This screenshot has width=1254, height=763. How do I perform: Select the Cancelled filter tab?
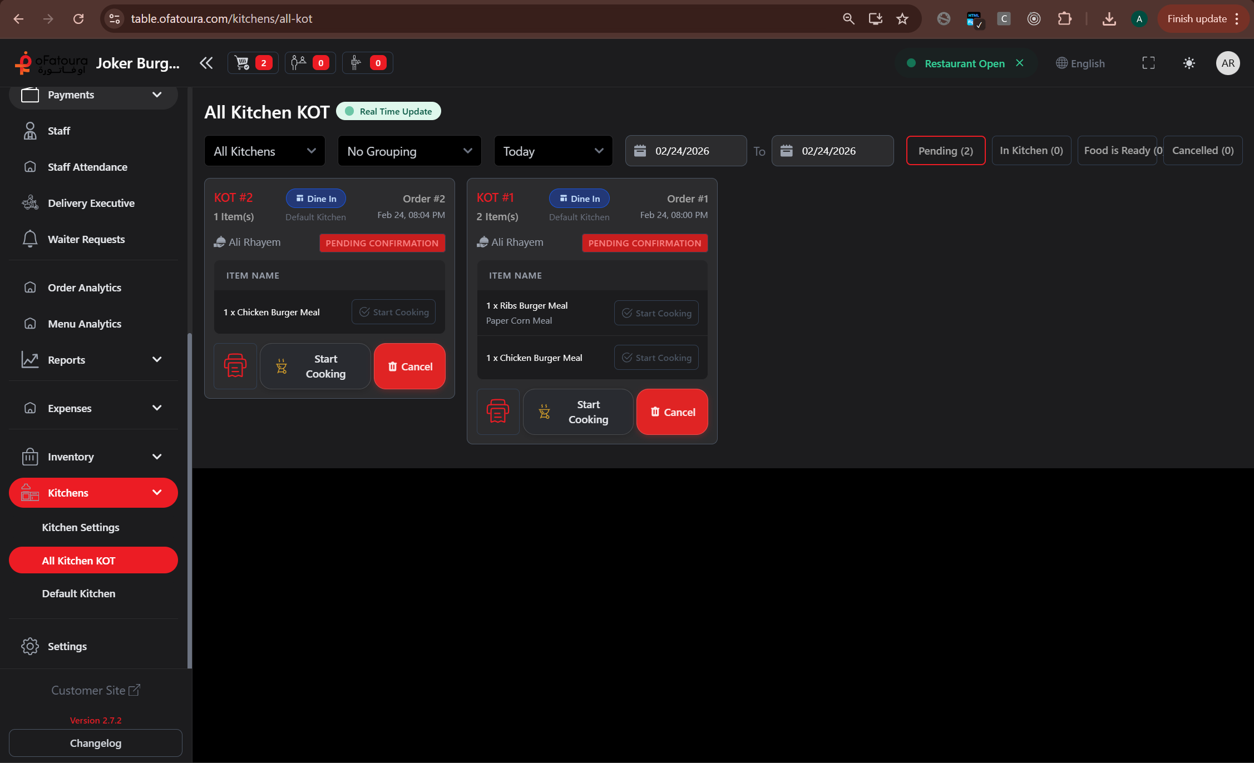pyautogui.click(x=1202, y=150)
